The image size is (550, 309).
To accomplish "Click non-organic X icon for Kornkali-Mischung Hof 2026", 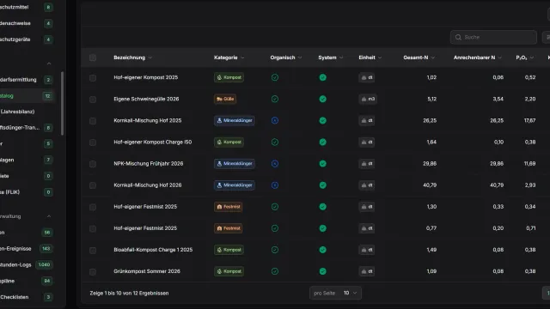I will 275,185.
